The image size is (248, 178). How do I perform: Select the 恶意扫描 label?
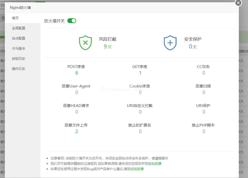[203, 86]
